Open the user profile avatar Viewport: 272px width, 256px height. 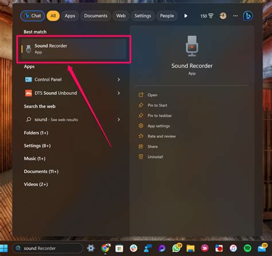223,16
